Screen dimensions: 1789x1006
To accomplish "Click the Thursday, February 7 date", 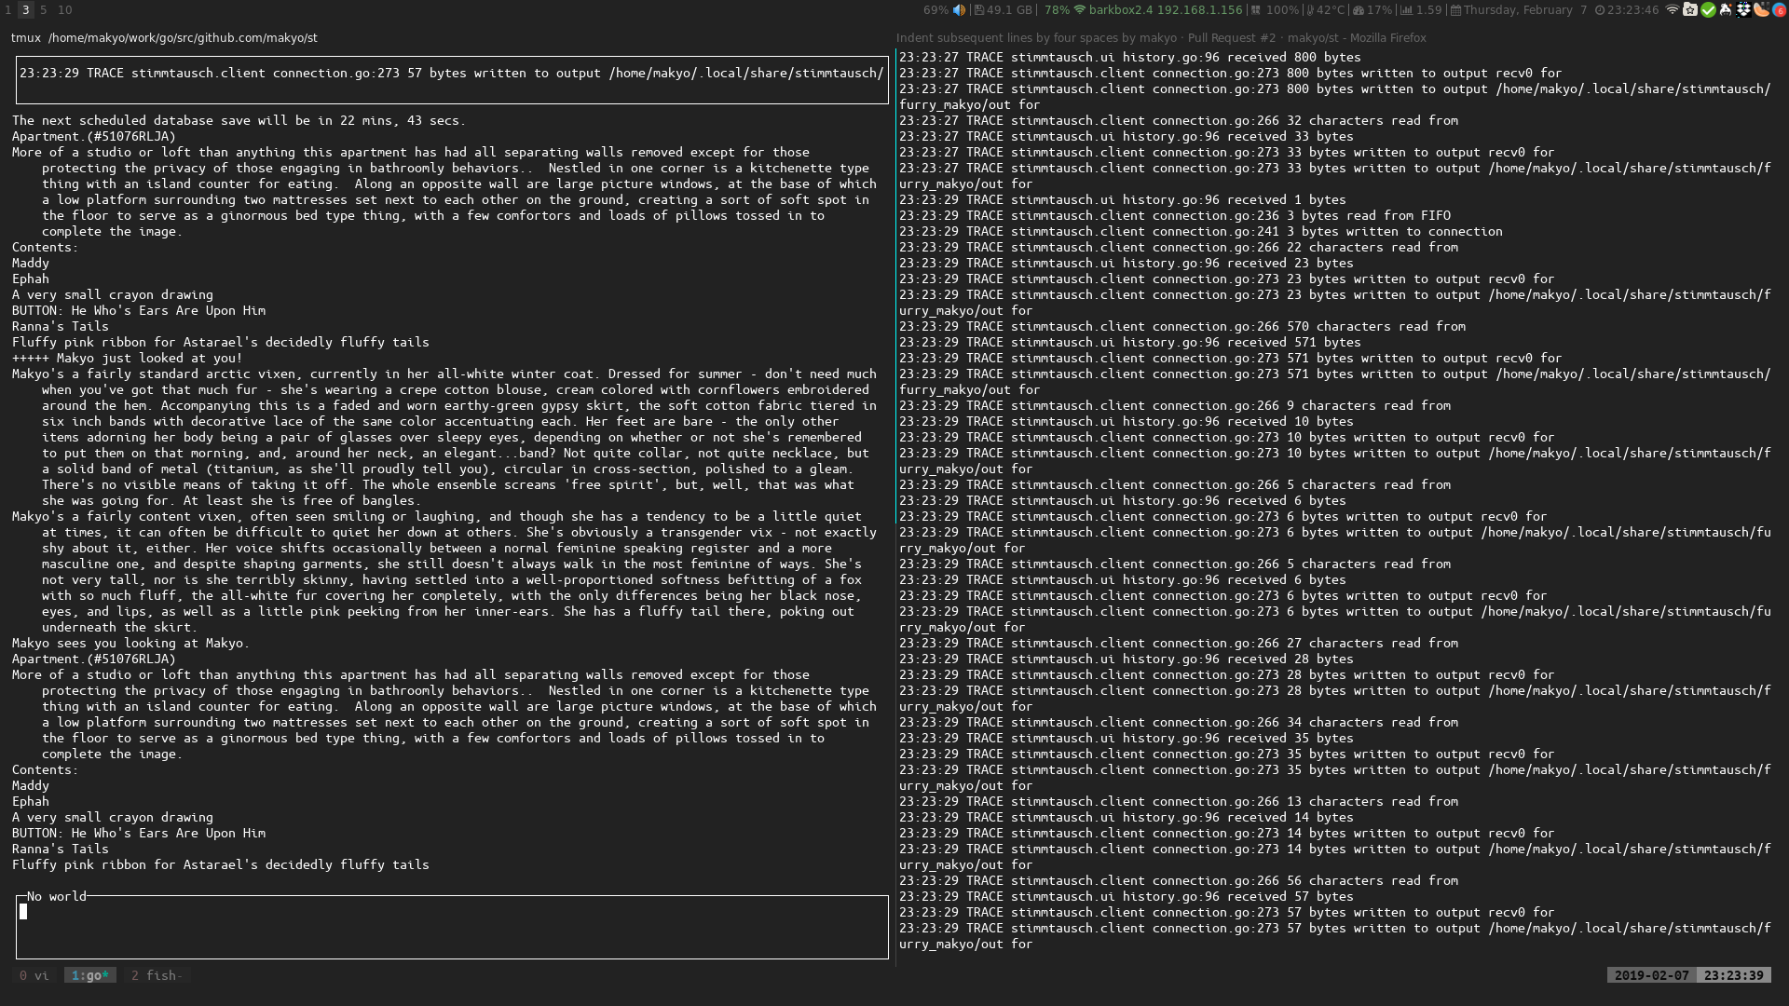I will click(x=1525, y=10).
